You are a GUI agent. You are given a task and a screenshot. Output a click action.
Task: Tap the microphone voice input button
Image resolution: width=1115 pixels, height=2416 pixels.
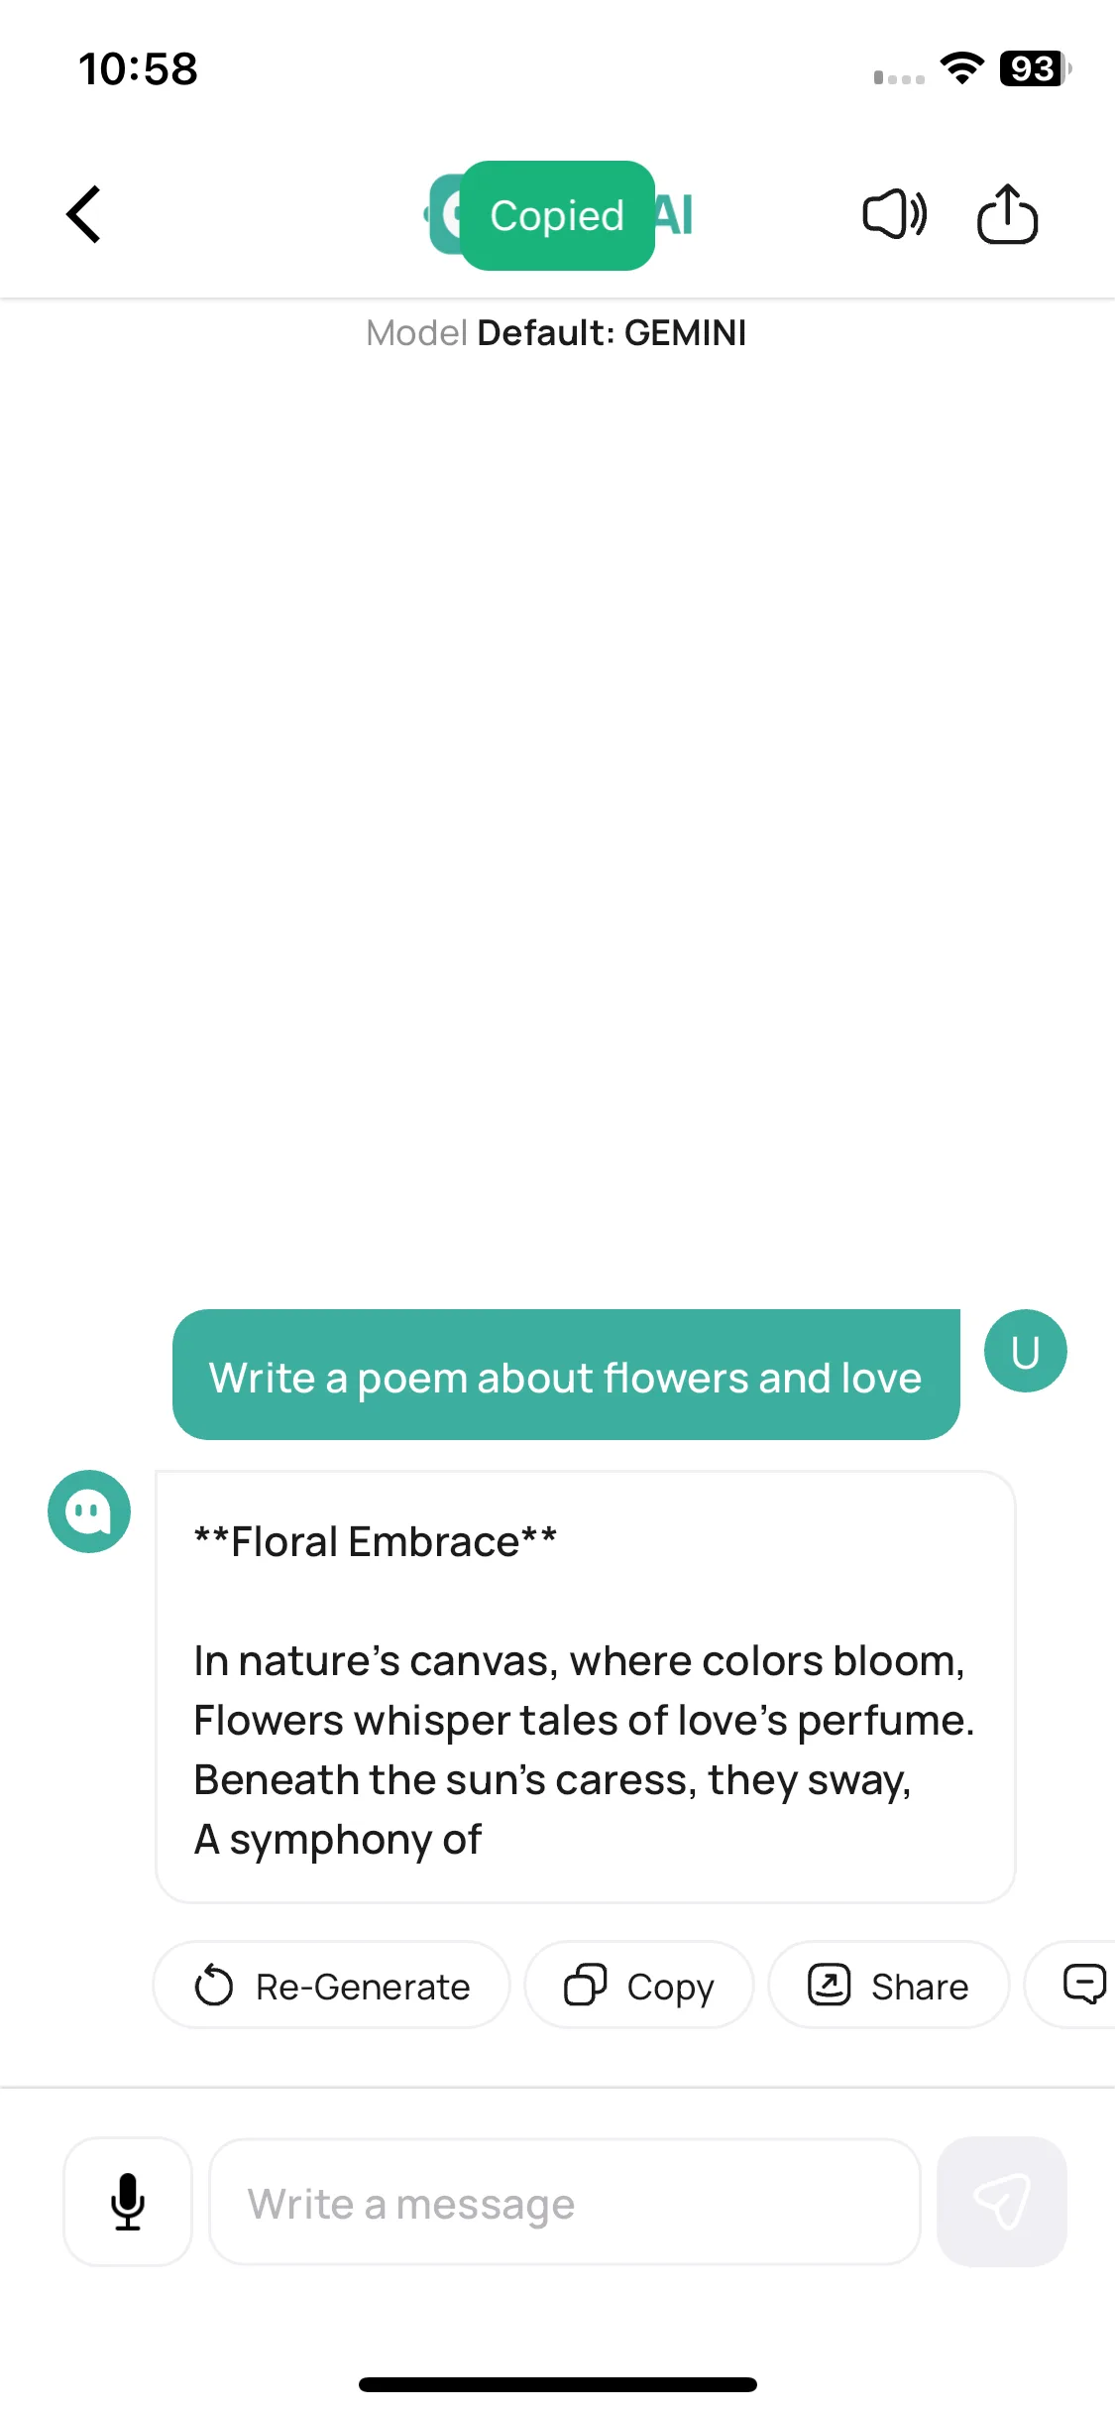click(128, 2202)
